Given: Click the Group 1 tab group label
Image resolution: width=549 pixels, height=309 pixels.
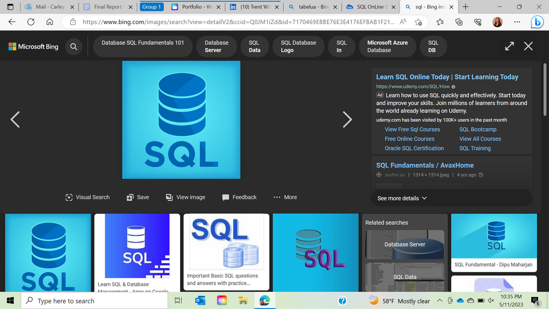Looking at the screenshot, I should pos(152,7).
